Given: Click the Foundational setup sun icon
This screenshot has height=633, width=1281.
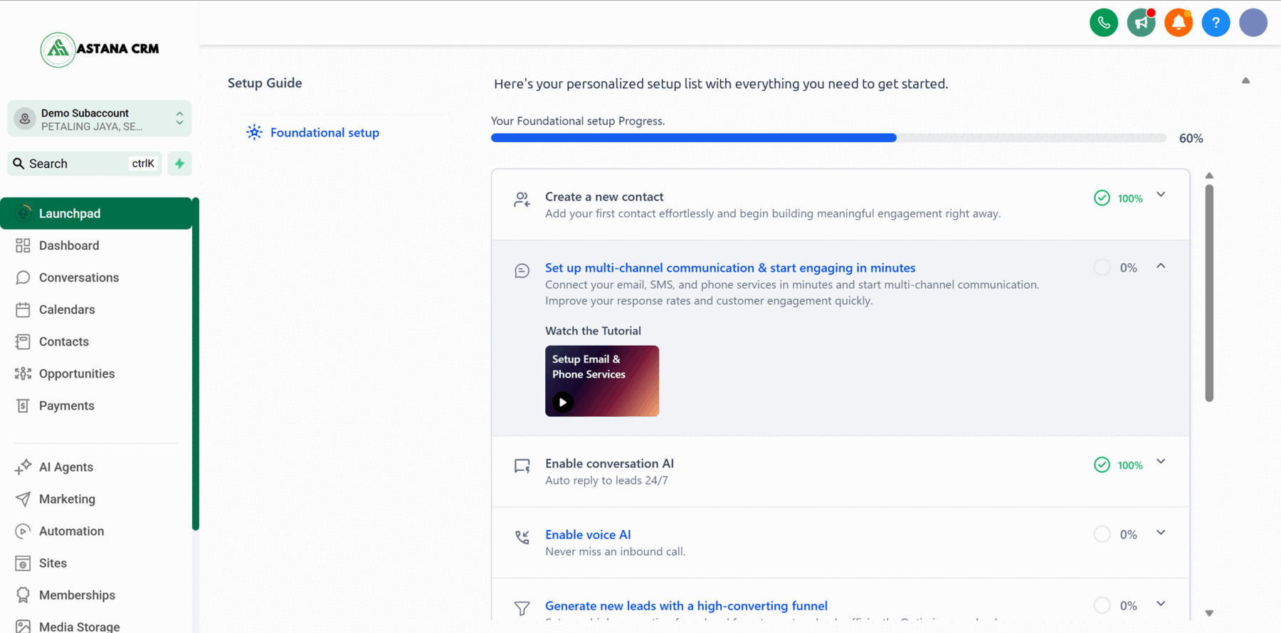Looking at the screenshot, I should coord(254,132).
